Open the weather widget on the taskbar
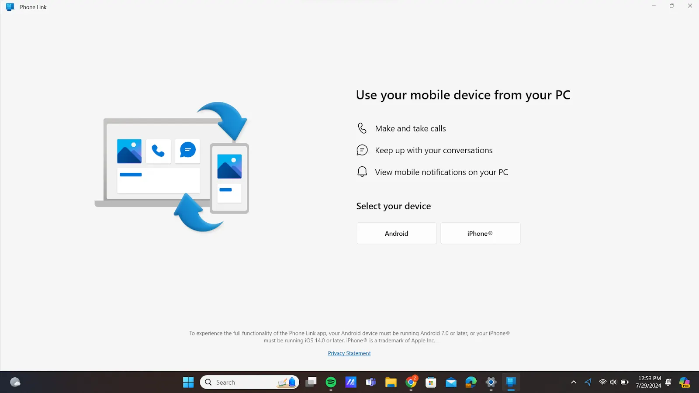Screen dimensions: 699x393 [x=15, y=383]
